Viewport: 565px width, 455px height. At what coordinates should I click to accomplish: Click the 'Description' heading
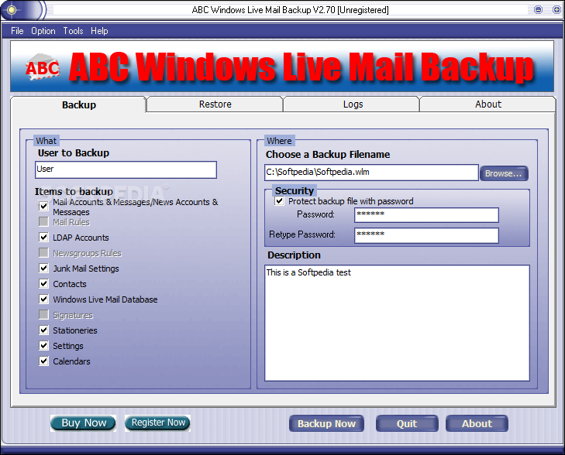[x=294, y=255]
